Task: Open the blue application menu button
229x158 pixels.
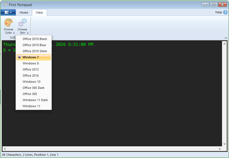Action: tap(8, 12)
